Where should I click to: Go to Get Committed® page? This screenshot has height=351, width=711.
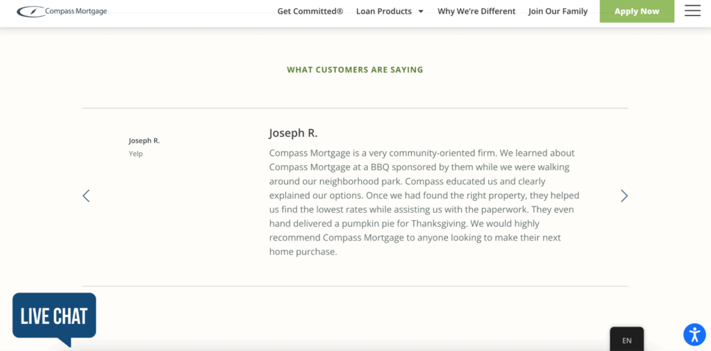pos(310,11)
